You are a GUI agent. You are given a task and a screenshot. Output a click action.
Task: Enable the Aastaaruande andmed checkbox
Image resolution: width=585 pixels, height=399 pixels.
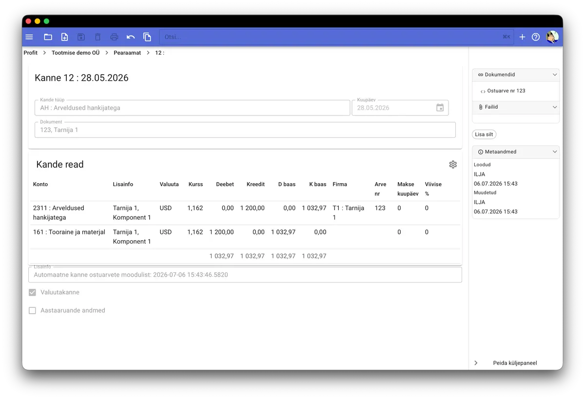coord(33,311)
